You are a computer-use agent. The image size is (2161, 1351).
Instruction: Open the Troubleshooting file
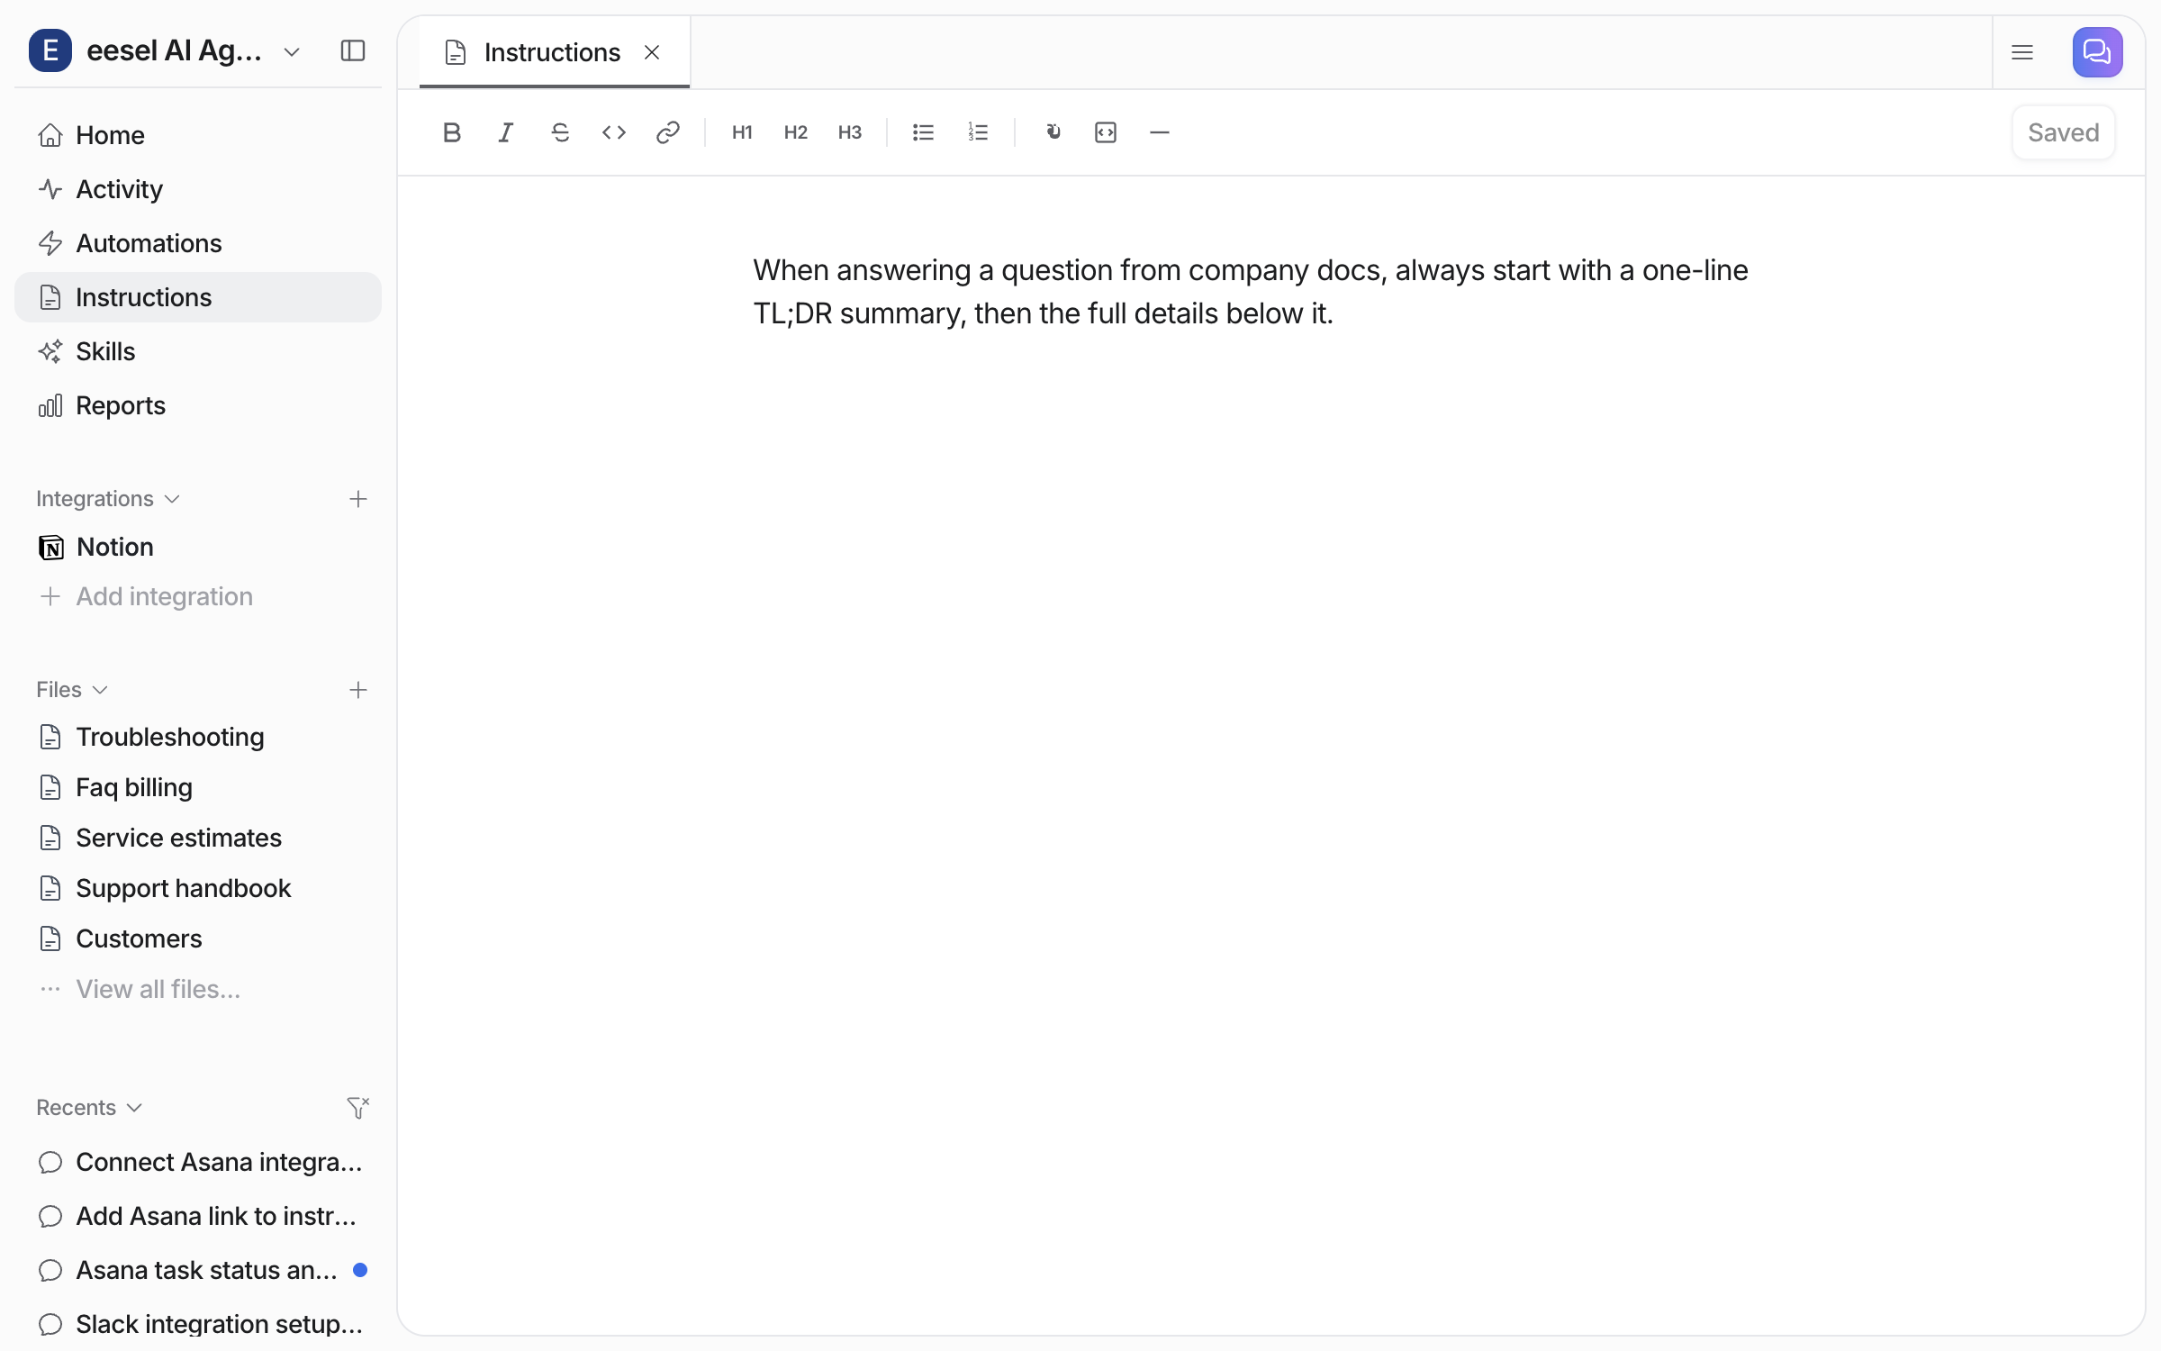pos(198,737)
